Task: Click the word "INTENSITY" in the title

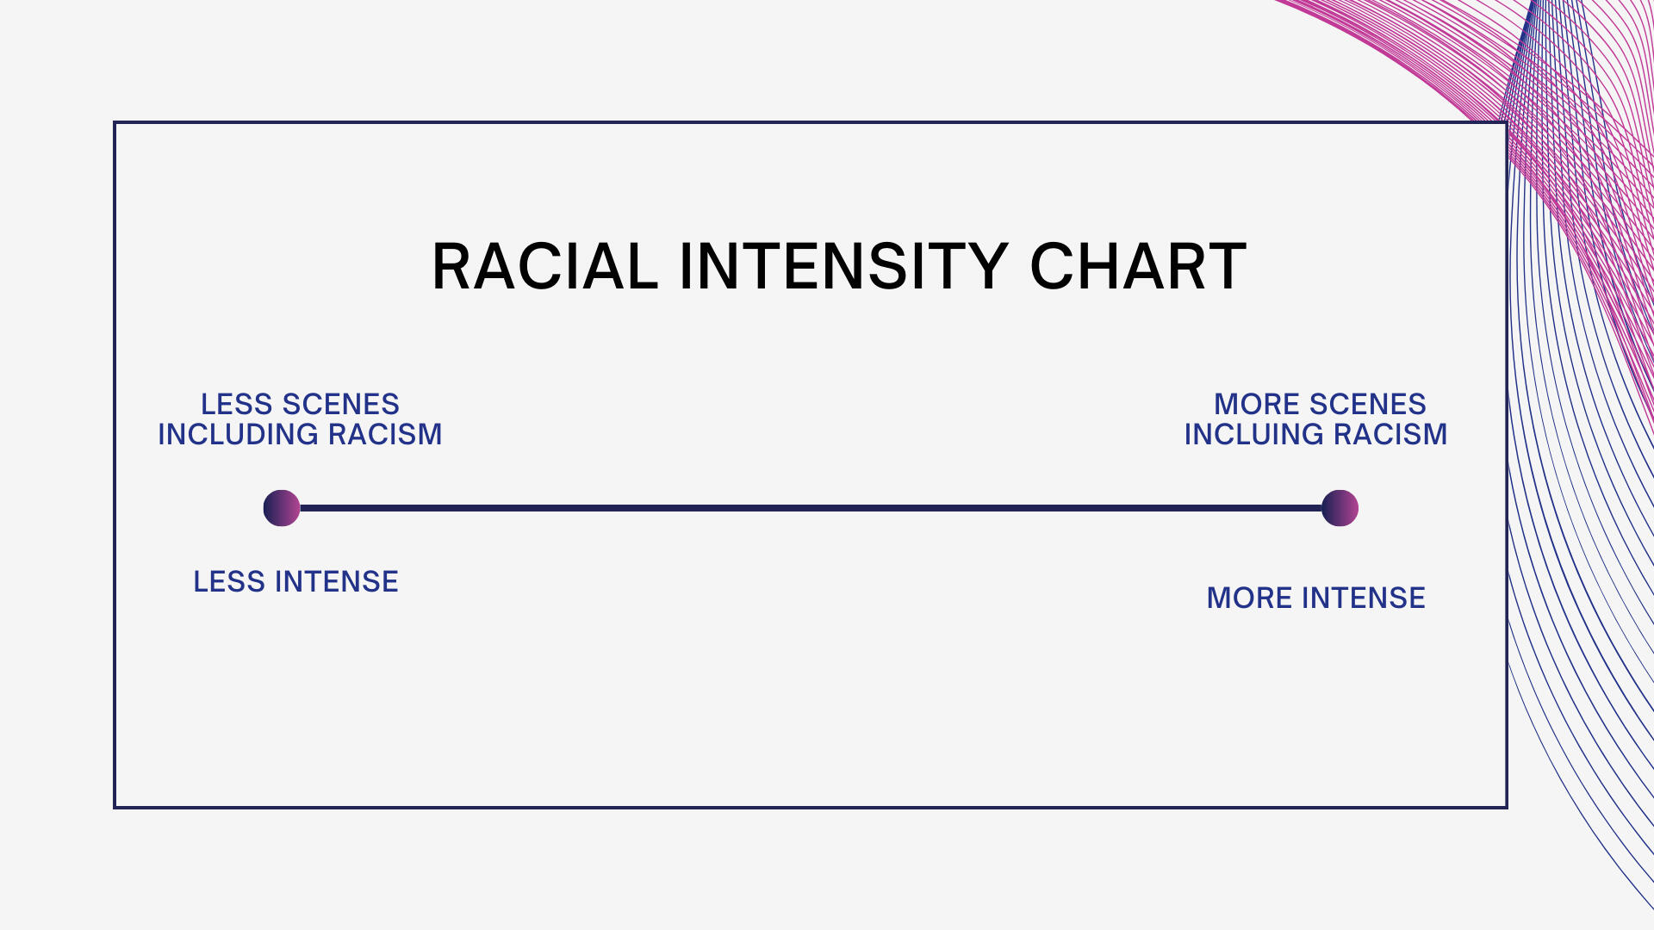Action: [843, 267]
